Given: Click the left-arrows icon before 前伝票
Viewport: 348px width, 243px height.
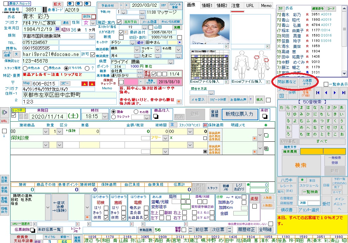Looking at the screenshot, I should (191, 230).
